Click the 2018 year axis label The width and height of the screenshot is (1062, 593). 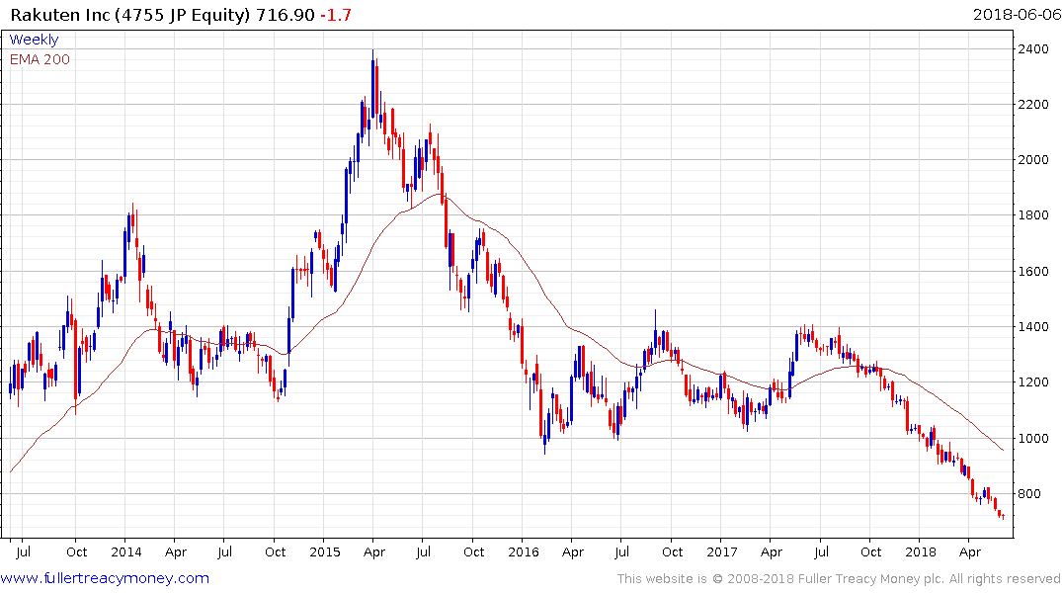[x=921, y=551]
